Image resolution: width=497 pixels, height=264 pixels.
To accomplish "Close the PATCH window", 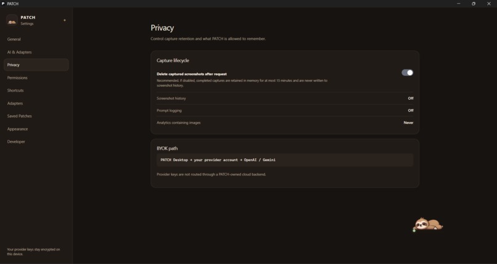I will point(489,4).
